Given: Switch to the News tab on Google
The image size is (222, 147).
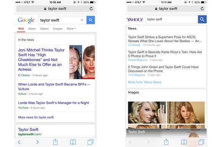Looking at the screenshot, I should click(x=32, y=28).
